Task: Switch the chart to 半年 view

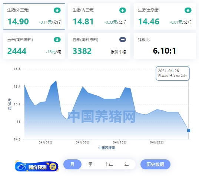Action: (108, 164)
